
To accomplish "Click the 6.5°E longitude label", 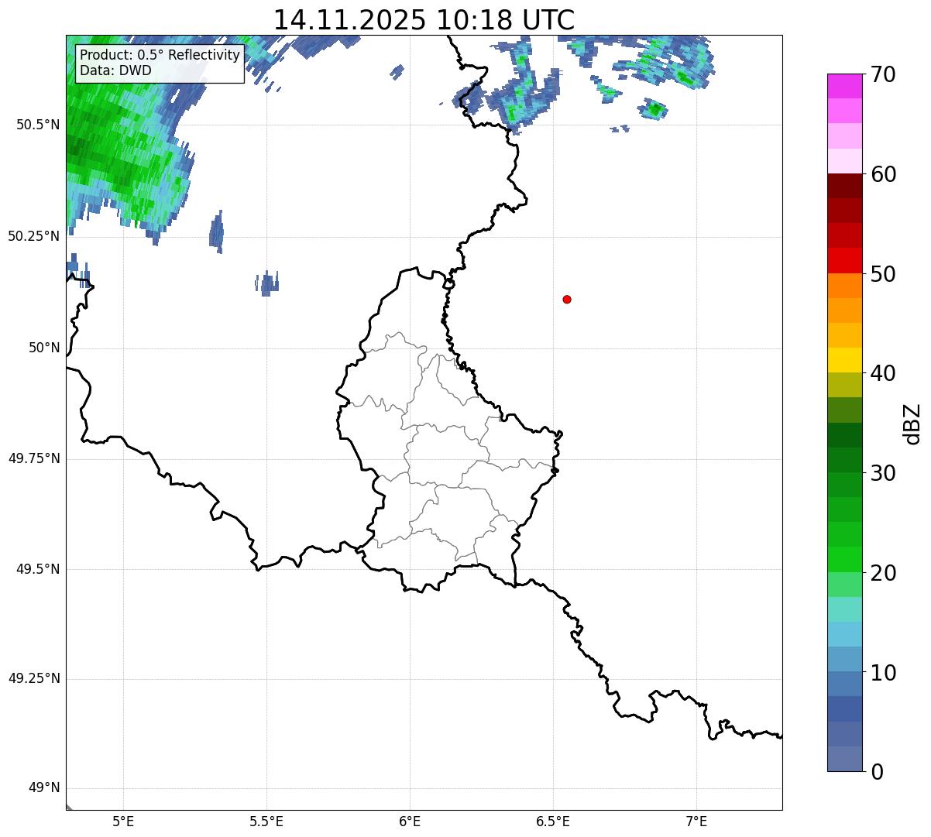I will pyautogui.click(x=553, y=822).
